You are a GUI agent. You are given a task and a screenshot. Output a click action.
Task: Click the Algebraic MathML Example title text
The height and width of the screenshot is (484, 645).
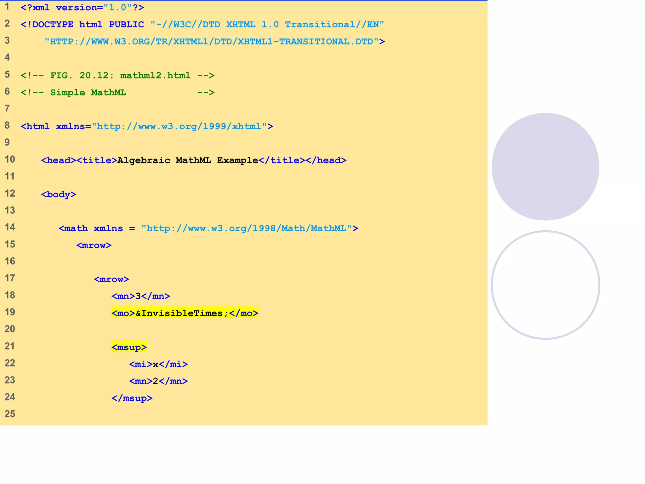click(188, 160)
